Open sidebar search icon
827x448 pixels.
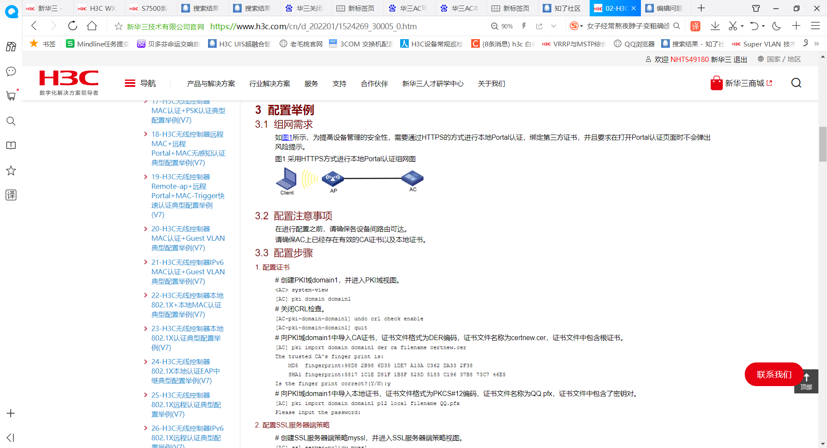tap(11, 121)
